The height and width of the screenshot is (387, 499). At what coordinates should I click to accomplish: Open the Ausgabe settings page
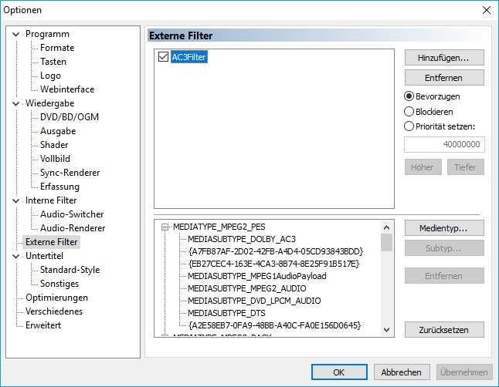[x=58, y=131]
